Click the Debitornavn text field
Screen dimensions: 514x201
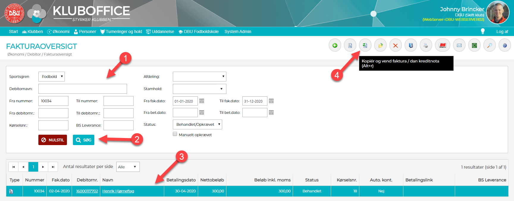coord(82,89)
